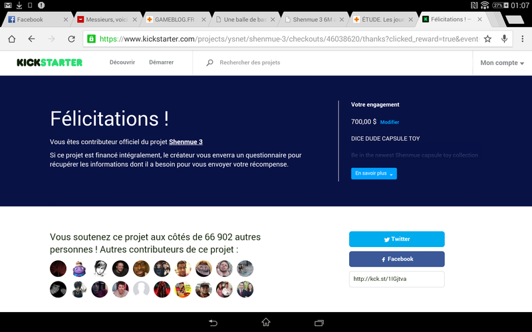Tap the microphone voice search icon
The image size is (532, 332).
(x=504, y=39)
